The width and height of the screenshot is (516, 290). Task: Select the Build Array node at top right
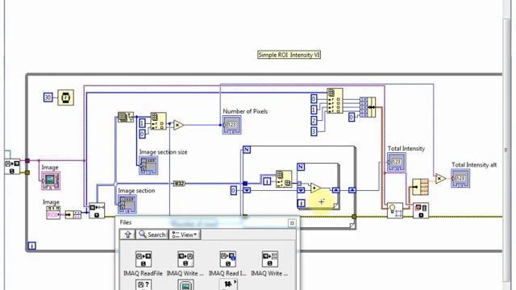(368, 107)
